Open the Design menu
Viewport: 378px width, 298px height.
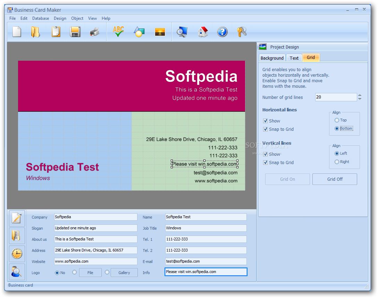[x=60, y=18]
